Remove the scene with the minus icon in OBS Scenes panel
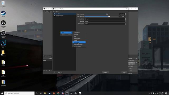Viewport: 169px width, 95px height. pyautogui.click(x=46, y=71)
